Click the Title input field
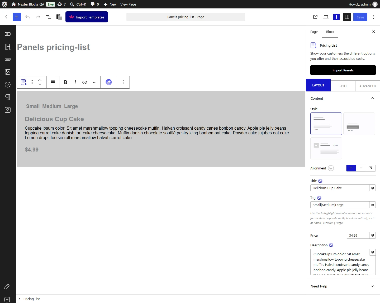Image resolution: width=380 pixels, height=303 pixels. click(x=340, y=188)
